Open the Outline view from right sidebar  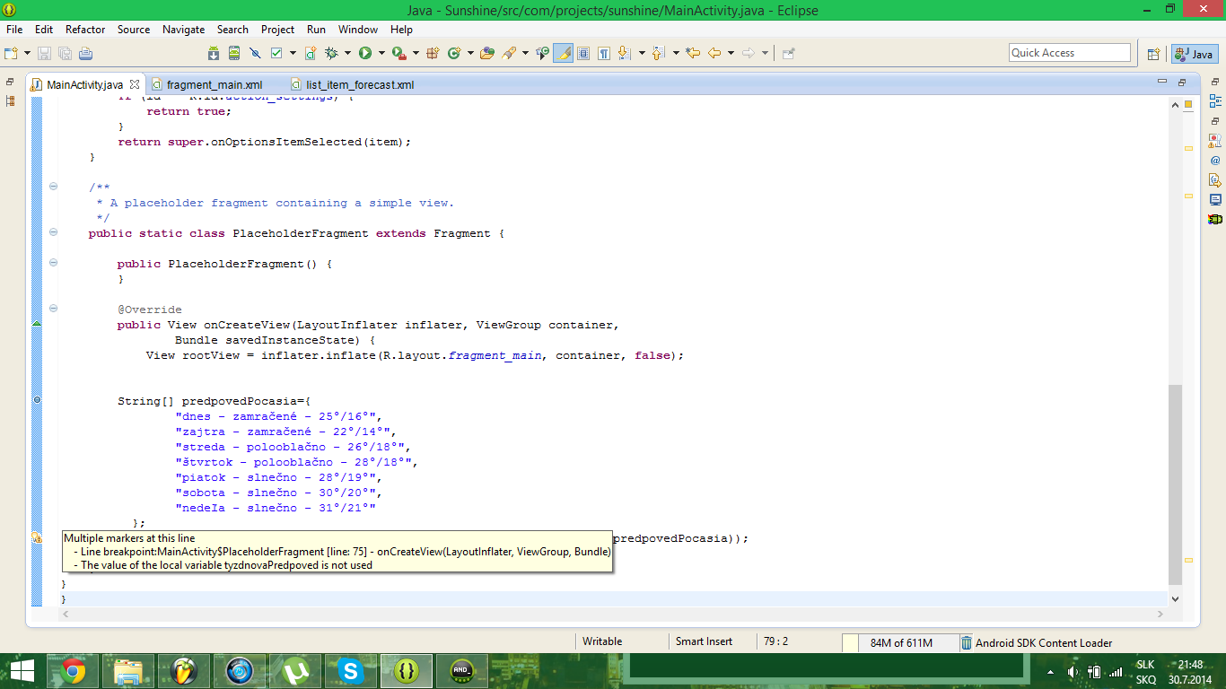1214,101
